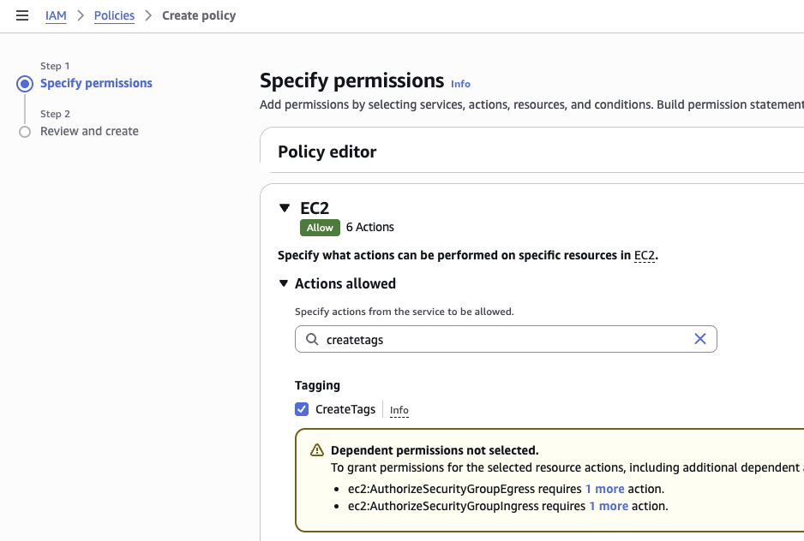The height and width of the screenshot is (541, 804).
Task: Focus the actions search input field
Action: [x=506, y=340]
